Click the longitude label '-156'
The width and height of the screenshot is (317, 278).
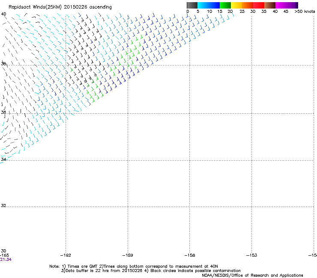[x=190, y=255]
